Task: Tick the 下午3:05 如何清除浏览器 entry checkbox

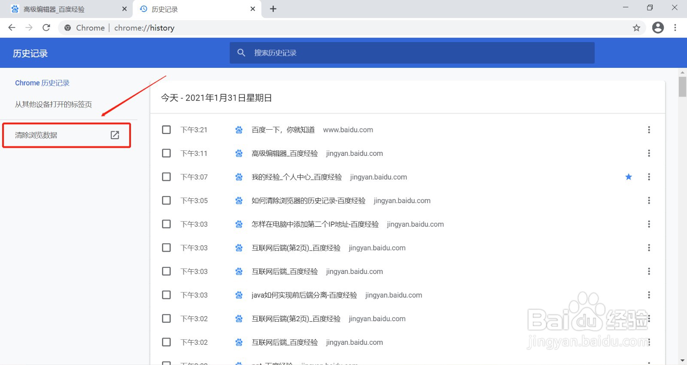Action: point(166,201)
